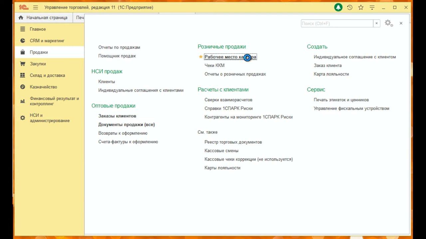Click the Расчеты с клиентами heading
This screenshot has width=426, height=239.
[223, 90]
